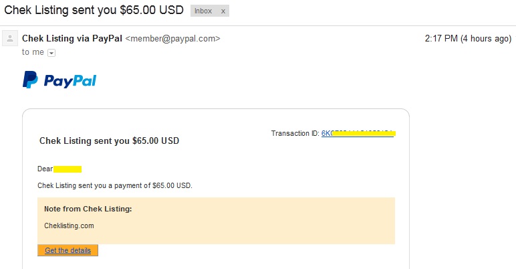Click sender name "Chek Listing via PayPal"
This screenshot has width=516, height=269.
click(x=72, y=39)
